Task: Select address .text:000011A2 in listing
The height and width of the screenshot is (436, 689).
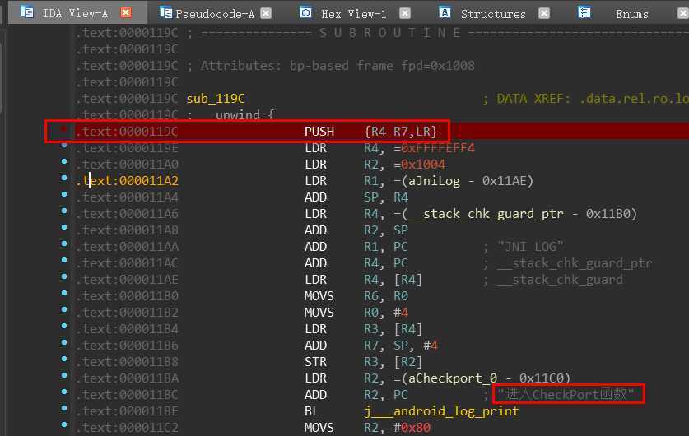Action: pos(127,181)
